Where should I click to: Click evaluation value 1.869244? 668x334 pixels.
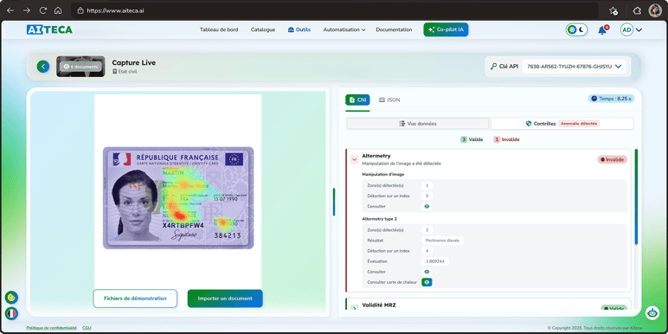[435, 261]
